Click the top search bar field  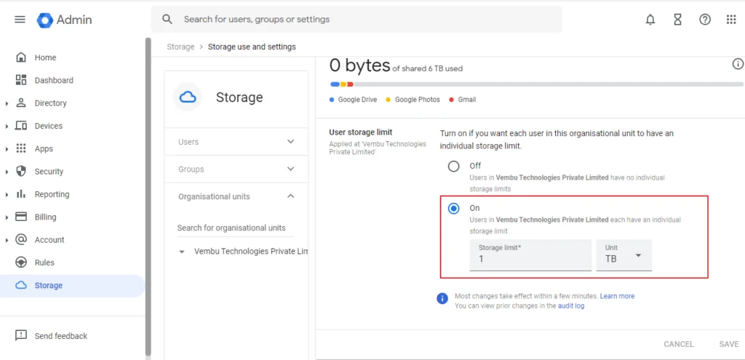[x=356, y=20]
